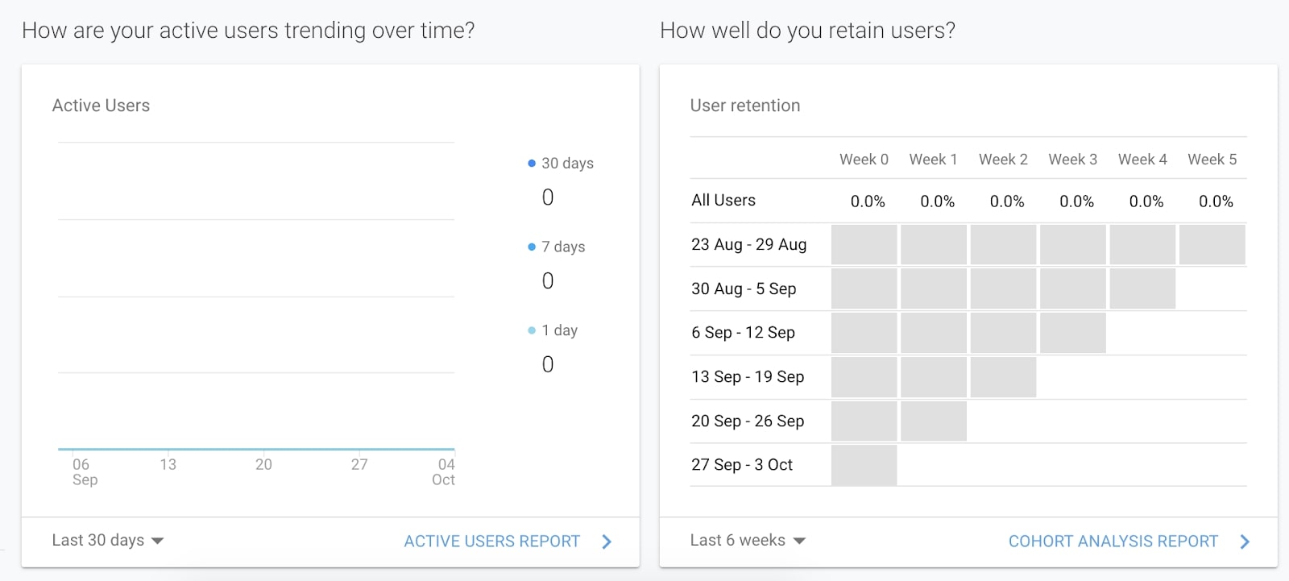Click the 04 Oct date on chart axis
1289x581 pixels.
tap(444, 472)
